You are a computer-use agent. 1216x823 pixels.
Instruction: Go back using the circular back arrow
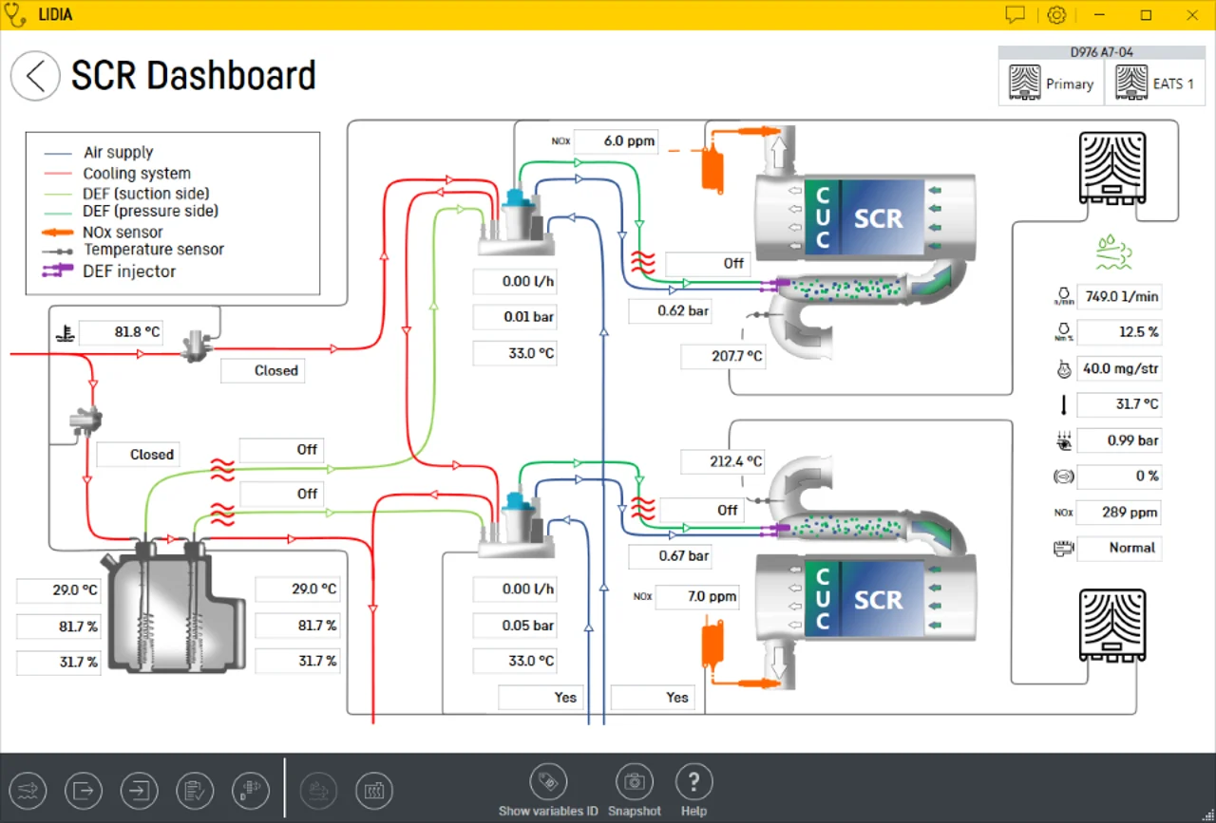coord(35,75)
